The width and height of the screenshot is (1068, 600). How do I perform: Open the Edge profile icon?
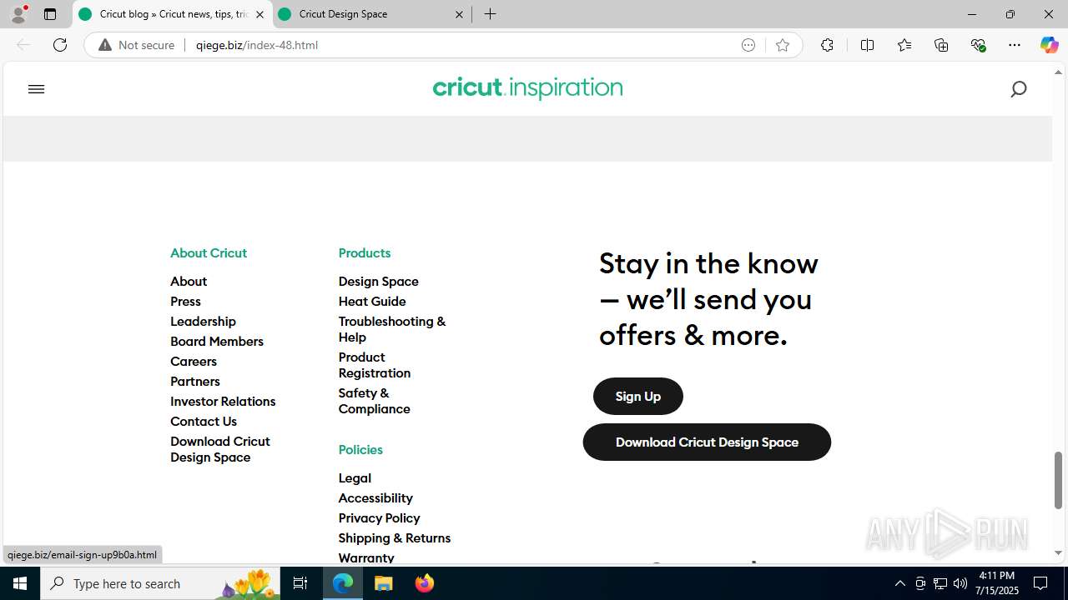tap(18, 14)
